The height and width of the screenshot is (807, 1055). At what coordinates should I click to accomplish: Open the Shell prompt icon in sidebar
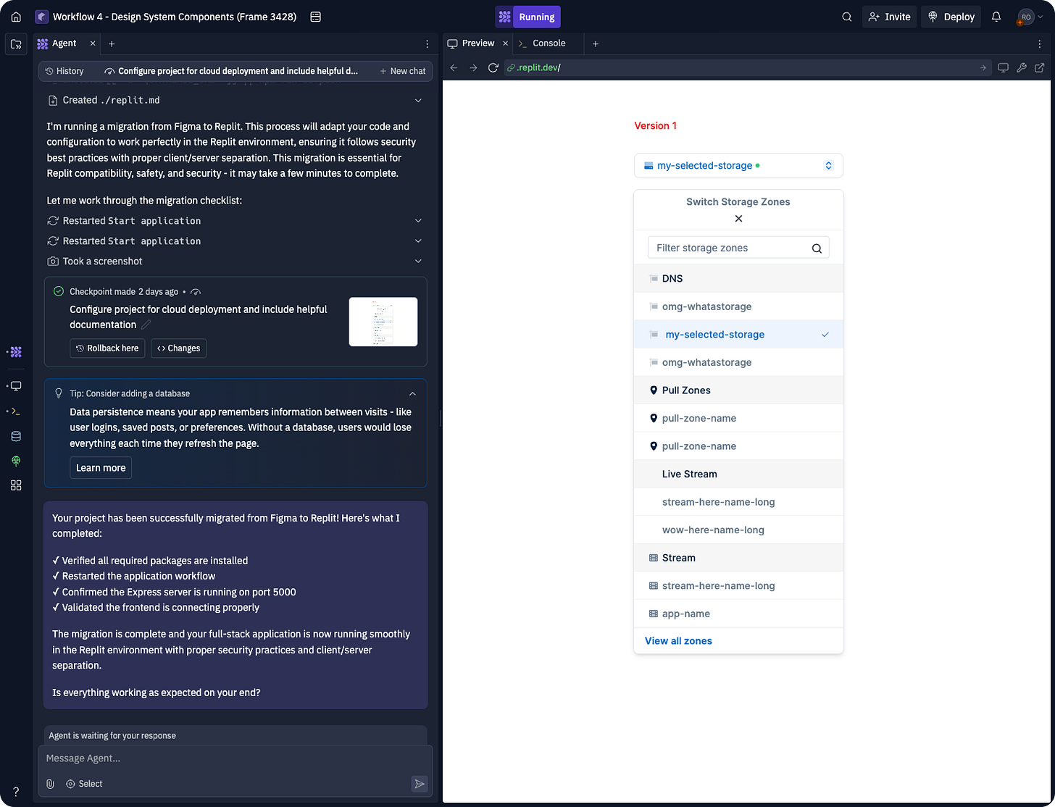pyautogui.click(x=16, y=411)
